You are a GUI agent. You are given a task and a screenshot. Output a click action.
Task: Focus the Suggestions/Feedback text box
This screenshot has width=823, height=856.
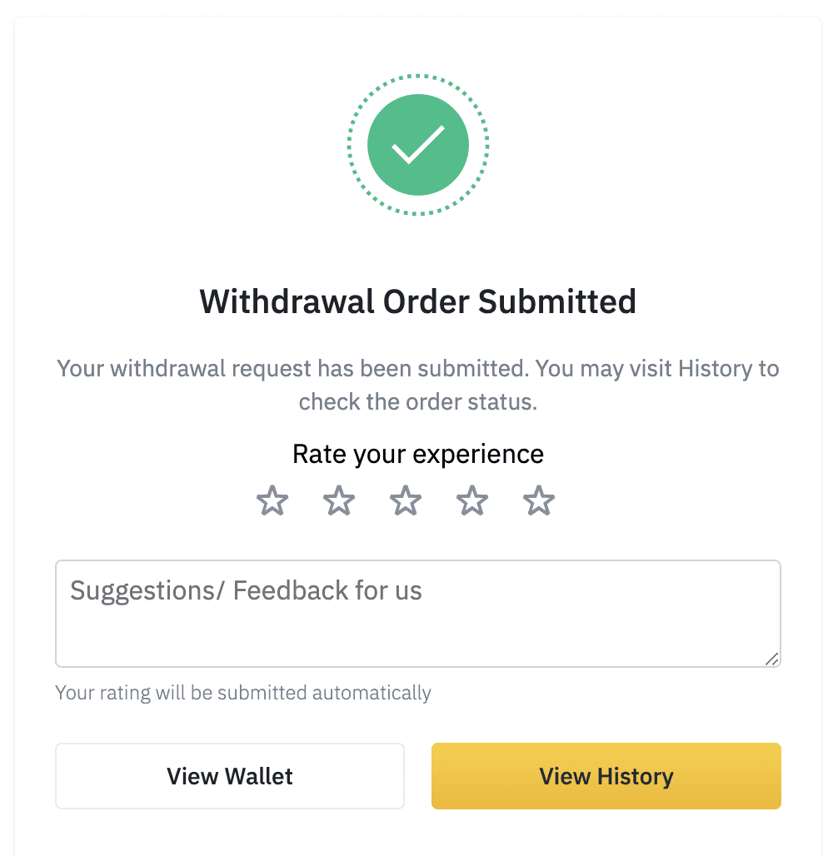(x=418, y=614)
